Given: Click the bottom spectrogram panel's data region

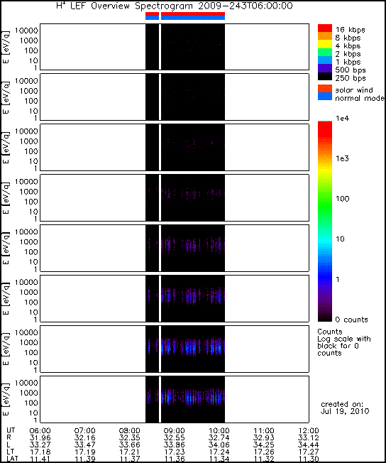Looking at the screenshot, I should [185, 399].
